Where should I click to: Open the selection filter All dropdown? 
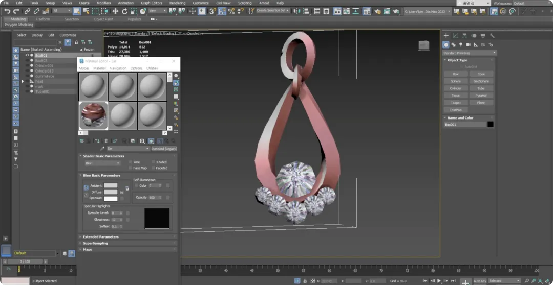click(62, 11)
